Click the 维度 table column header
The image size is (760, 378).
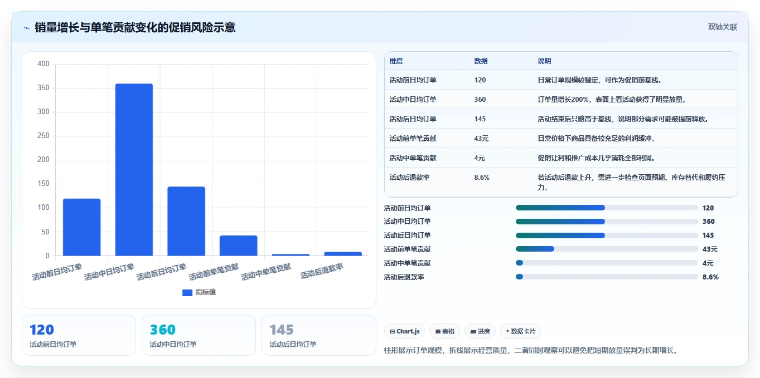[x=396, y=61]
